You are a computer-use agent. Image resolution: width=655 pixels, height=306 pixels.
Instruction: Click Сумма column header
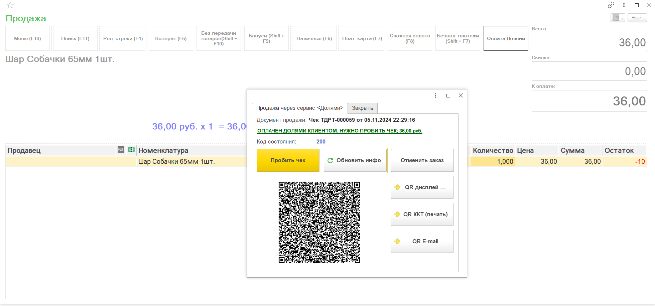[581, 150]
